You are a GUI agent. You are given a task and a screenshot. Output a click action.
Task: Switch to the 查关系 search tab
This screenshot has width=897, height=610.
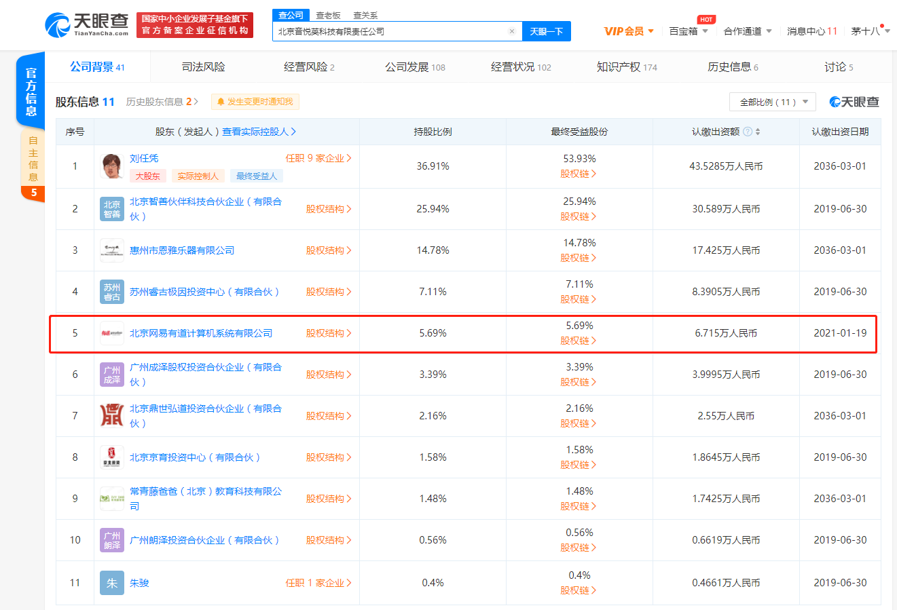point(365,15)
